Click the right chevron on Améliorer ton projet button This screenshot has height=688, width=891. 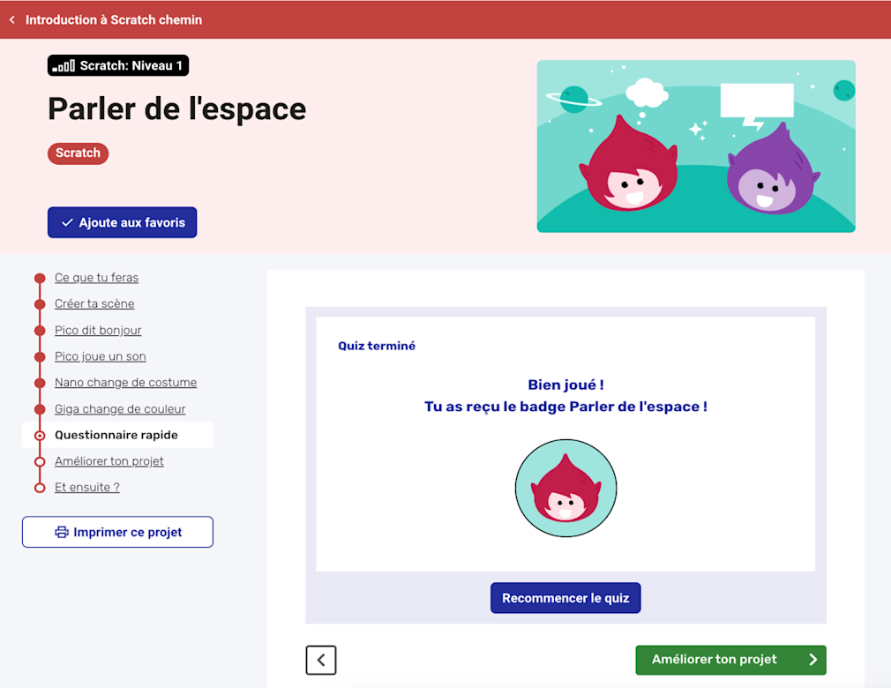click(x=813, y=660)
